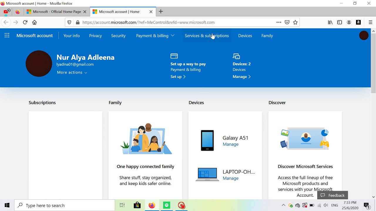Open Spotify from the taskbar
Screen dimensions: 376x211
click(x=167, y=205)
